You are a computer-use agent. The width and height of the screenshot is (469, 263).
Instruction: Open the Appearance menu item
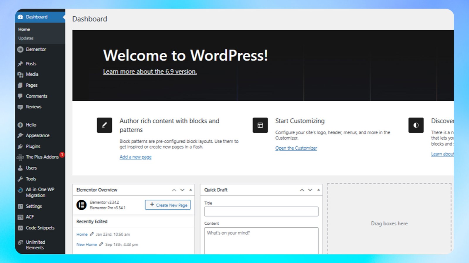(38, 136)
